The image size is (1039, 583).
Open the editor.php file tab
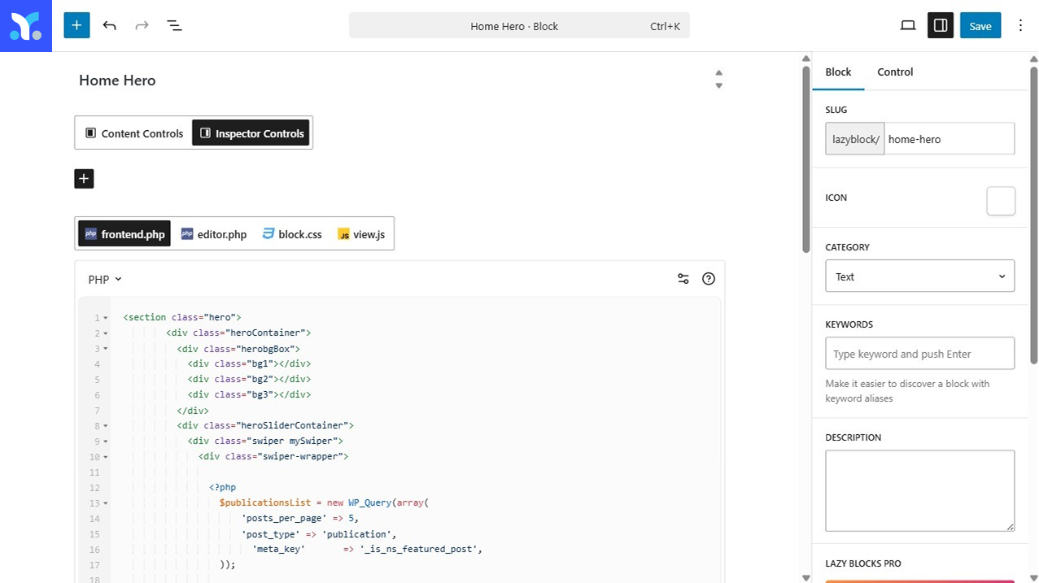(213, 234)
